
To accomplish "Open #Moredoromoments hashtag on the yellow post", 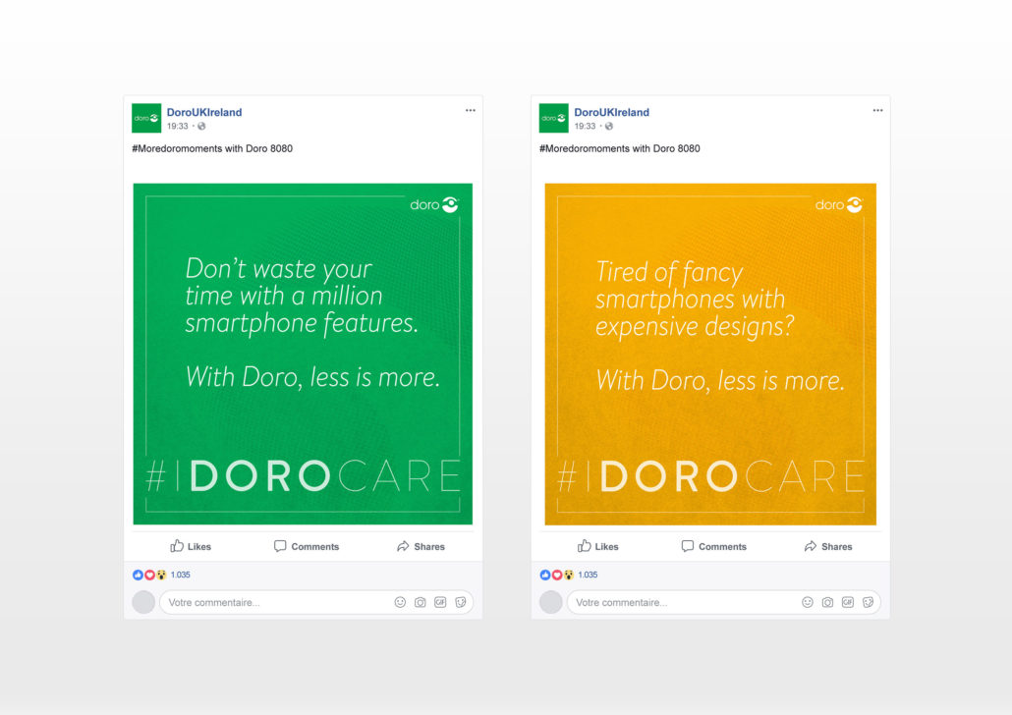I will click(x=584, y=148).
